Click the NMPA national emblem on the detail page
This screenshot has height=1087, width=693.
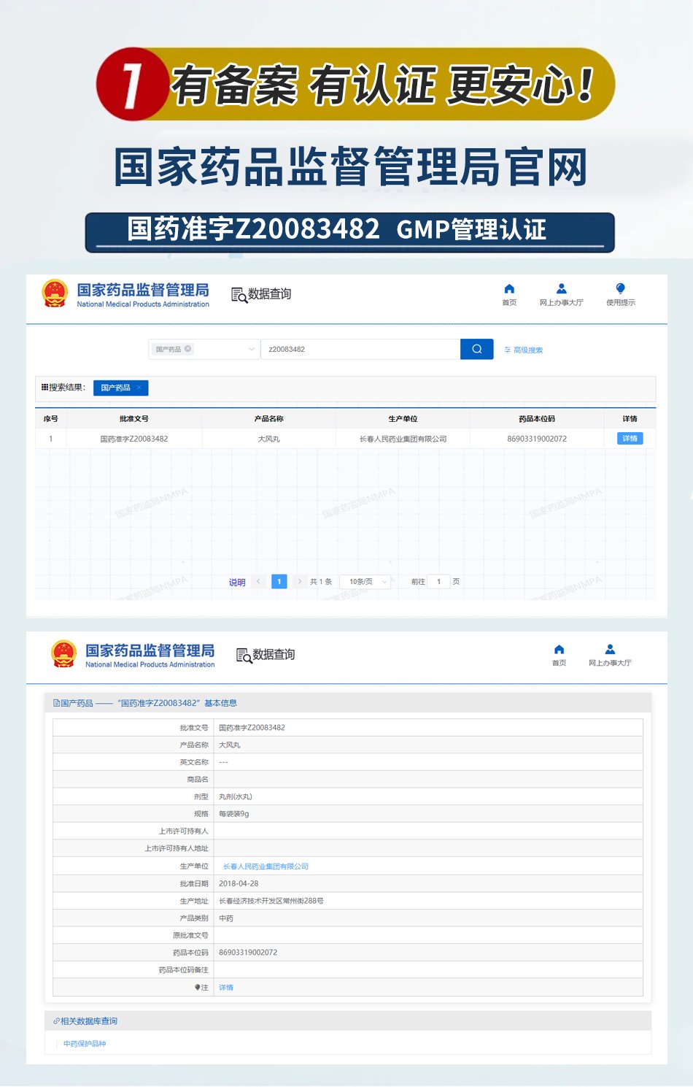coord(63,654)
